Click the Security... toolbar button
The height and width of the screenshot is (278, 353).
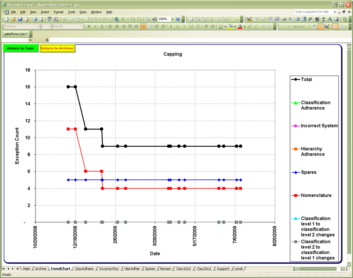300,27
